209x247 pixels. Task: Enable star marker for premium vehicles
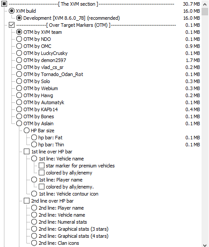pos(41,166)
